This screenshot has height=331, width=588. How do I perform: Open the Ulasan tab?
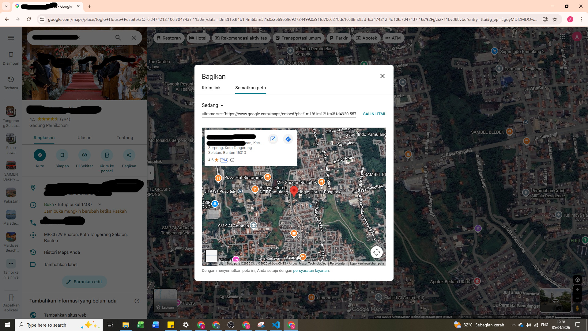tap(84, 138)
